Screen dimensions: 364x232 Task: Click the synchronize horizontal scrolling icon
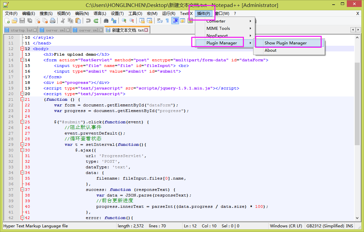pos(150,21)
